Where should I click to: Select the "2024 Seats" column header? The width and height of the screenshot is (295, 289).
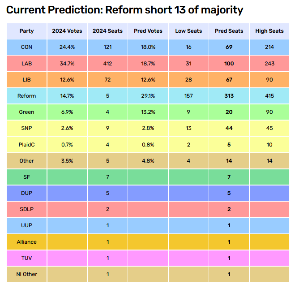click(x=107, y=31)
